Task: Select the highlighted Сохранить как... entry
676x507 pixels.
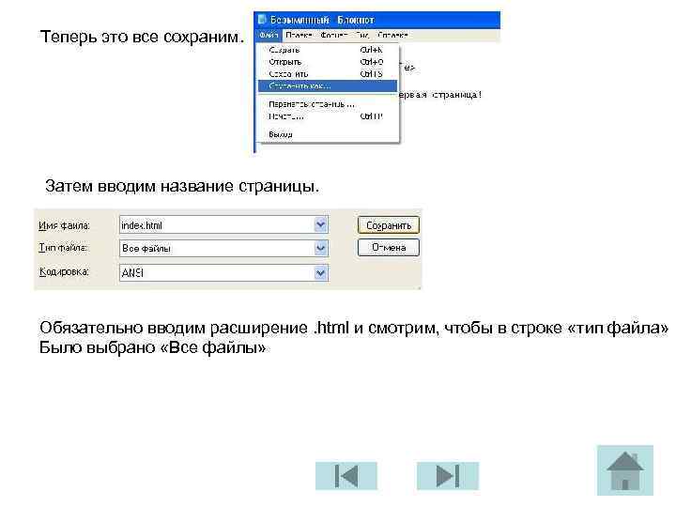Action: [x=328, y=85]
